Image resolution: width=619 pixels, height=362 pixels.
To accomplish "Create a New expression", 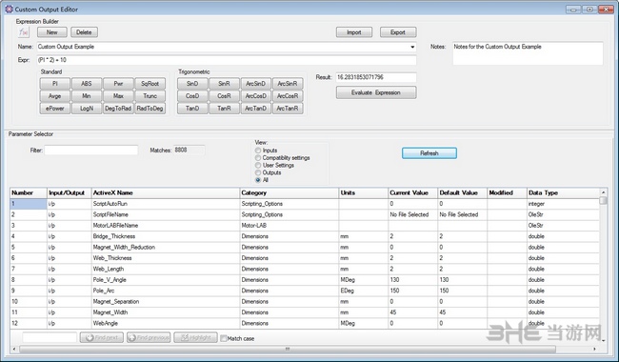I will point(52,32).
